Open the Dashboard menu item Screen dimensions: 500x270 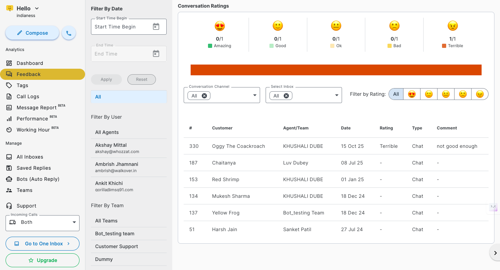42,63
